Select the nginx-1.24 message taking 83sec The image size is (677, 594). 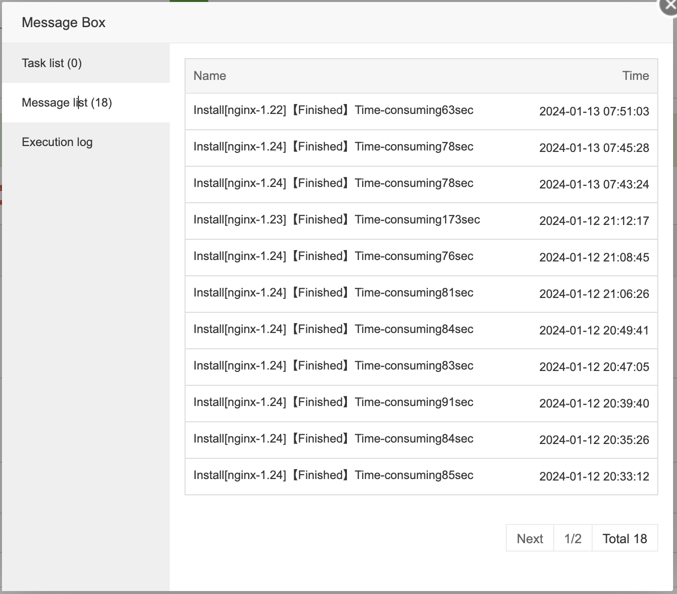click(333, 366)
